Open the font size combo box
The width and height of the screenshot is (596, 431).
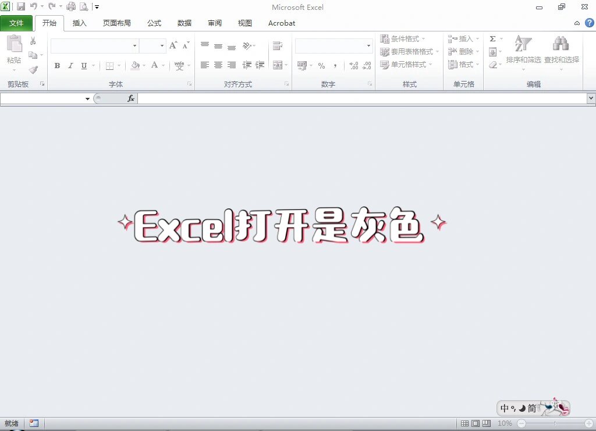(152, 45)
